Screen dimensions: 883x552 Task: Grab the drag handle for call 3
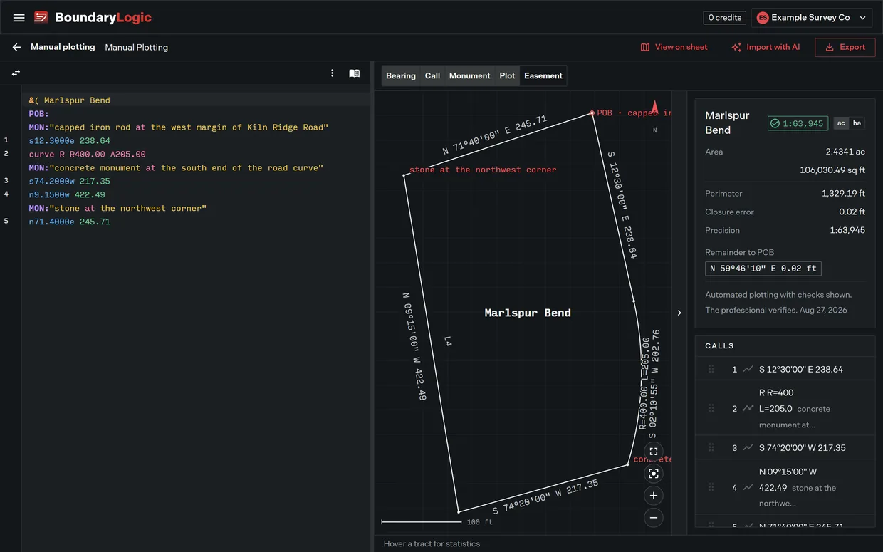pos(711,447)
